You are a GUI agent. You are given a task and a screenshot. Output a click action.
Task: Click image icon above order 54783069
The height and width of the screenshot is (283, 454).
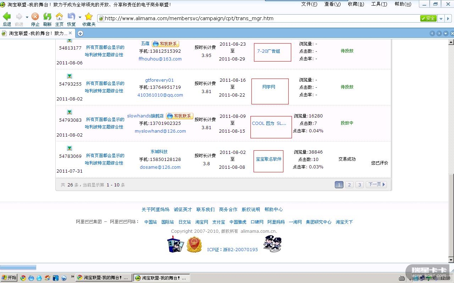pos(70,148)
